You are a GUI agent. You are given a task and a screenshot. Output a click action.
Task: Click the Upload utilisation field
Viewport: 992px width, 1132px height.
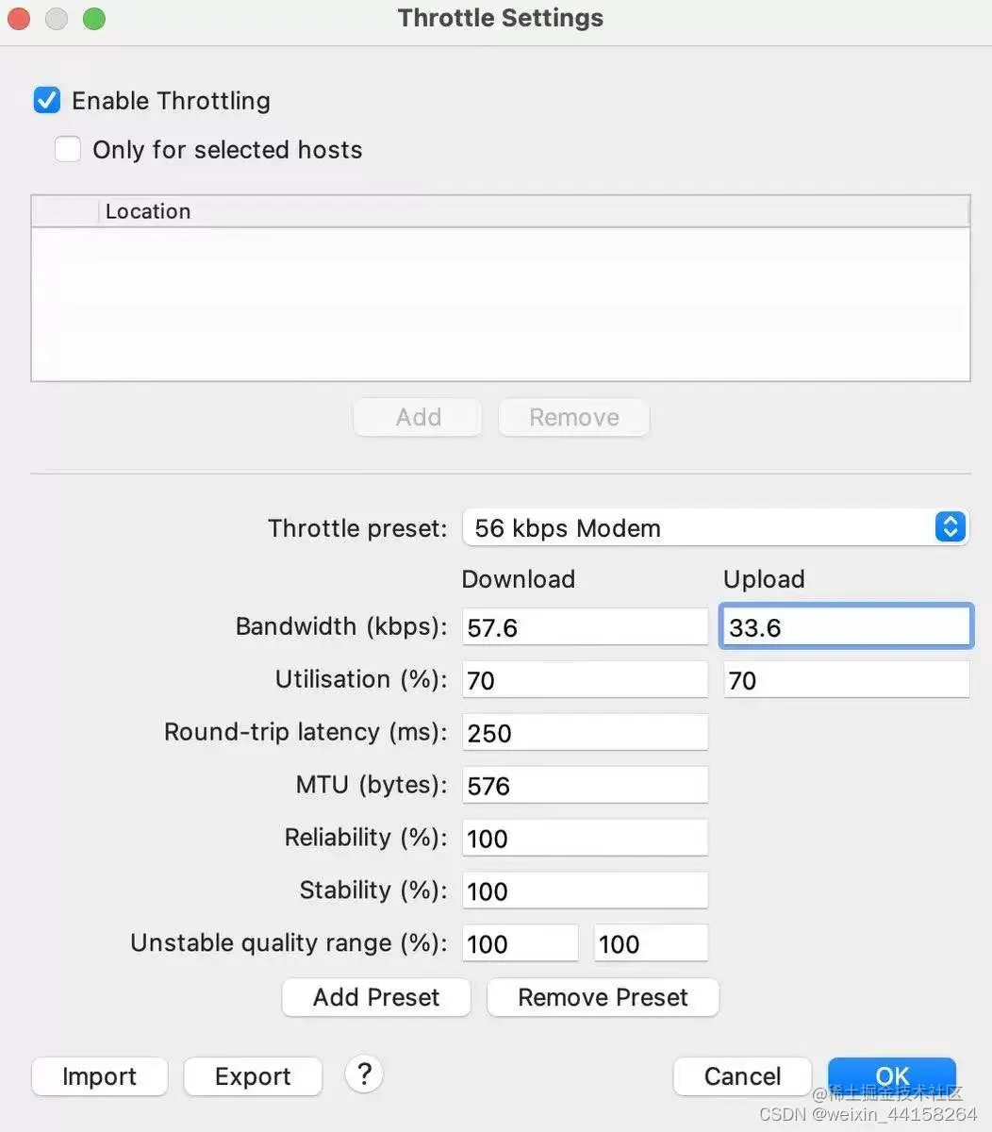tap(846, 680)
